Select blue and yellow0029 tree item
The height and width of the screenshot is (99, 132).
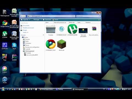(31, 55)
